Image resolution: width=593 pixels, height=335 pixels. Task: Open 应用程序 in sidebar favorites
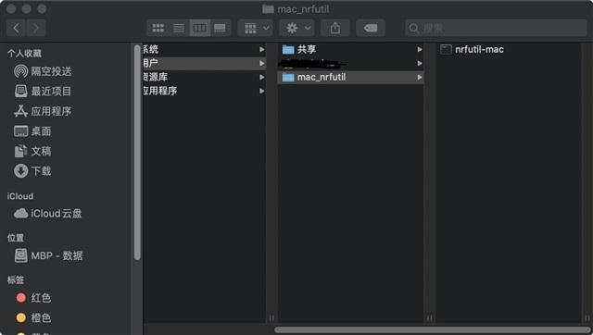[x=43, y=111]
